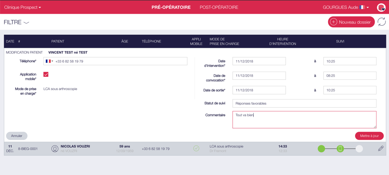
Task: Click the first green circle in suivi tracker
Action: pos(321,148)
